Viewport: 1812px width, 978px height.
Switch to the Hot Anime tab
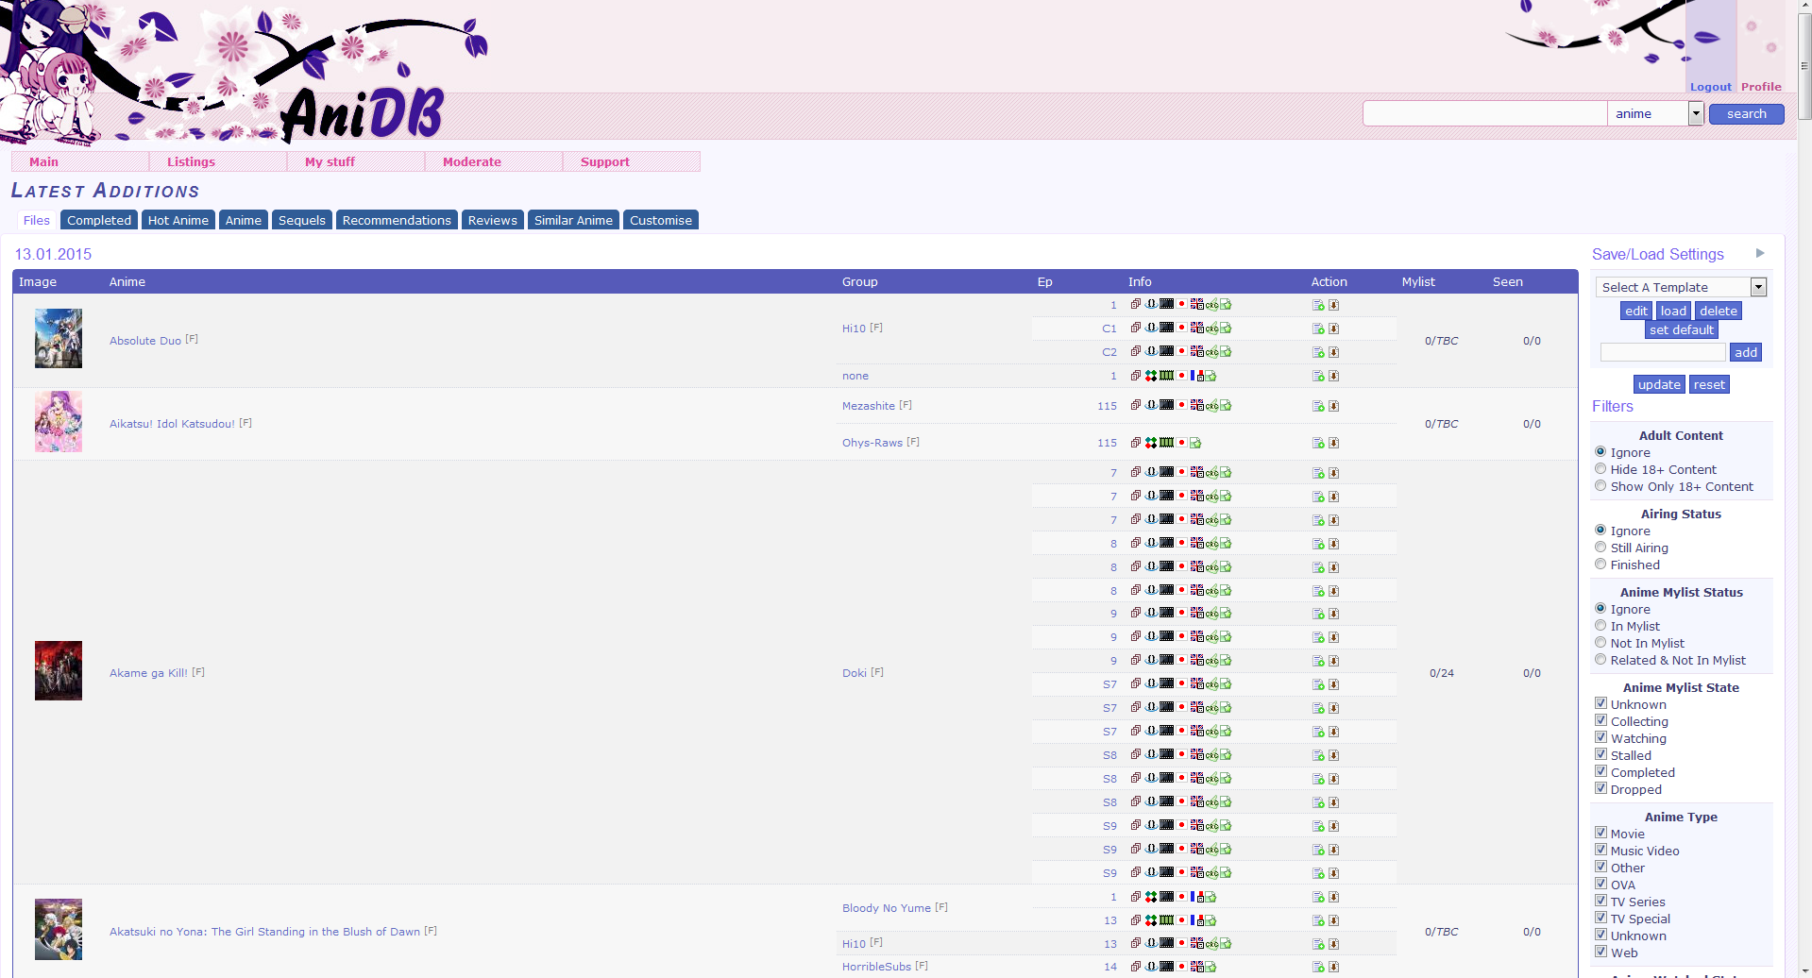click(x=178, y=220)
